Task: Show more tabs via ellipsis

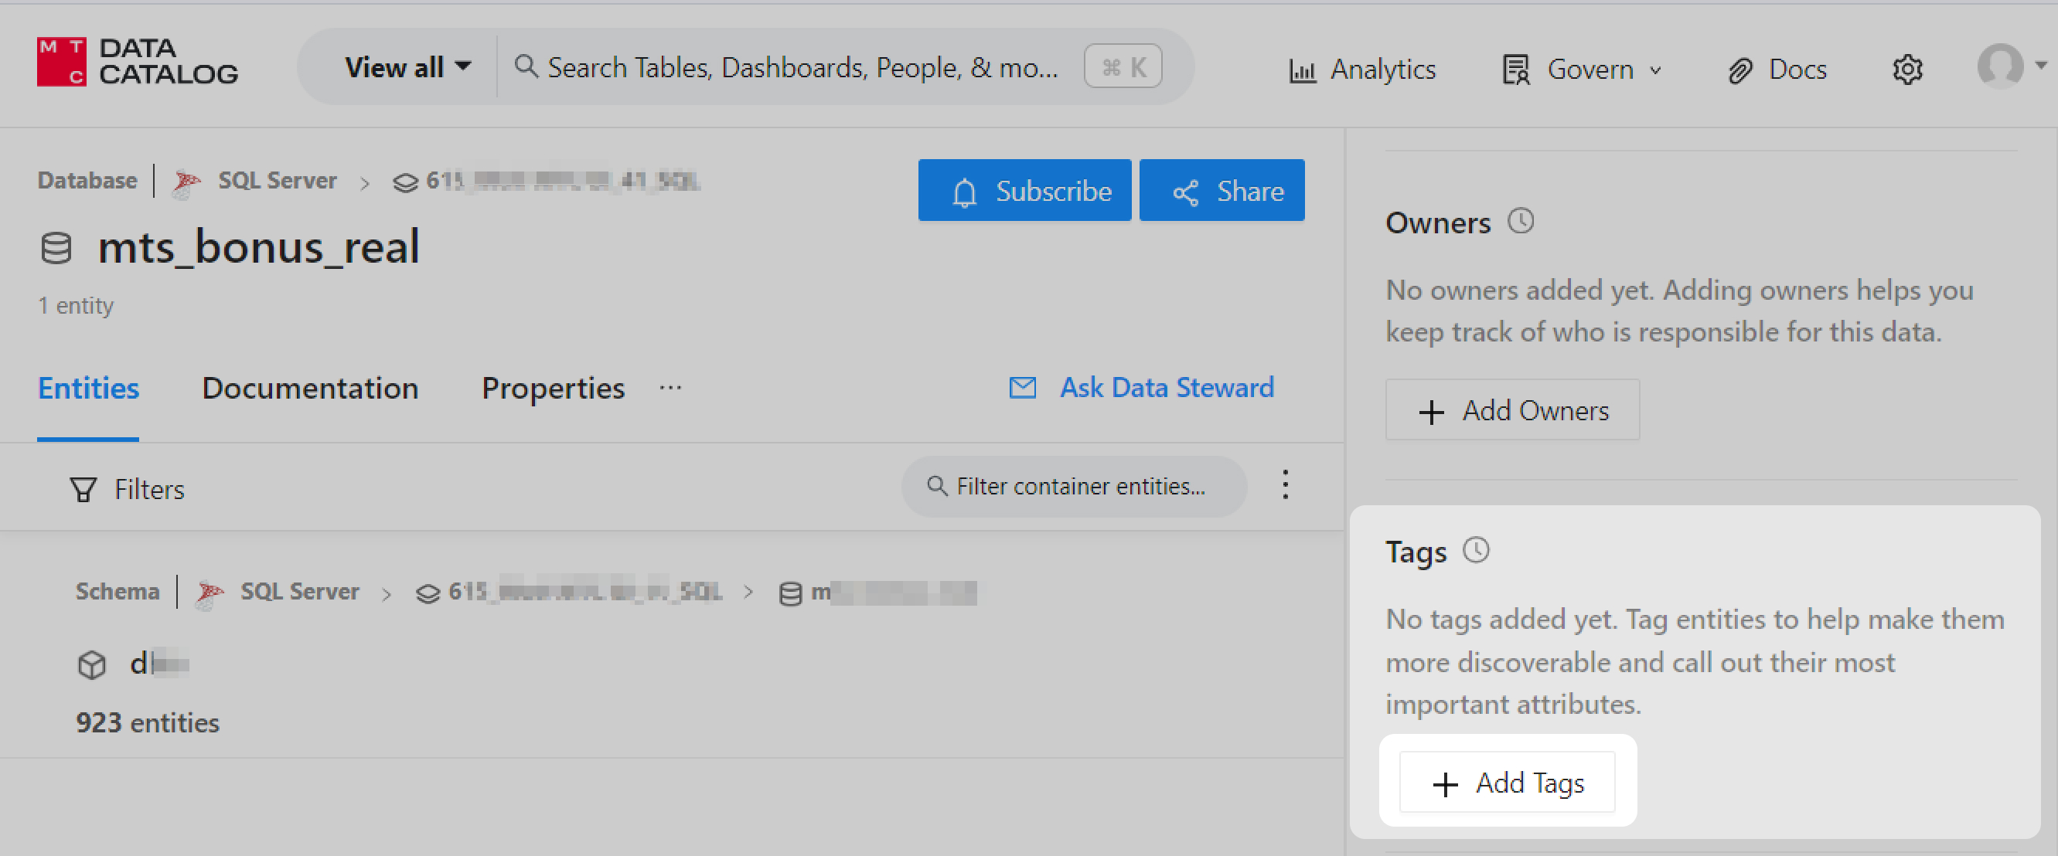Action: tap(670, 388)
